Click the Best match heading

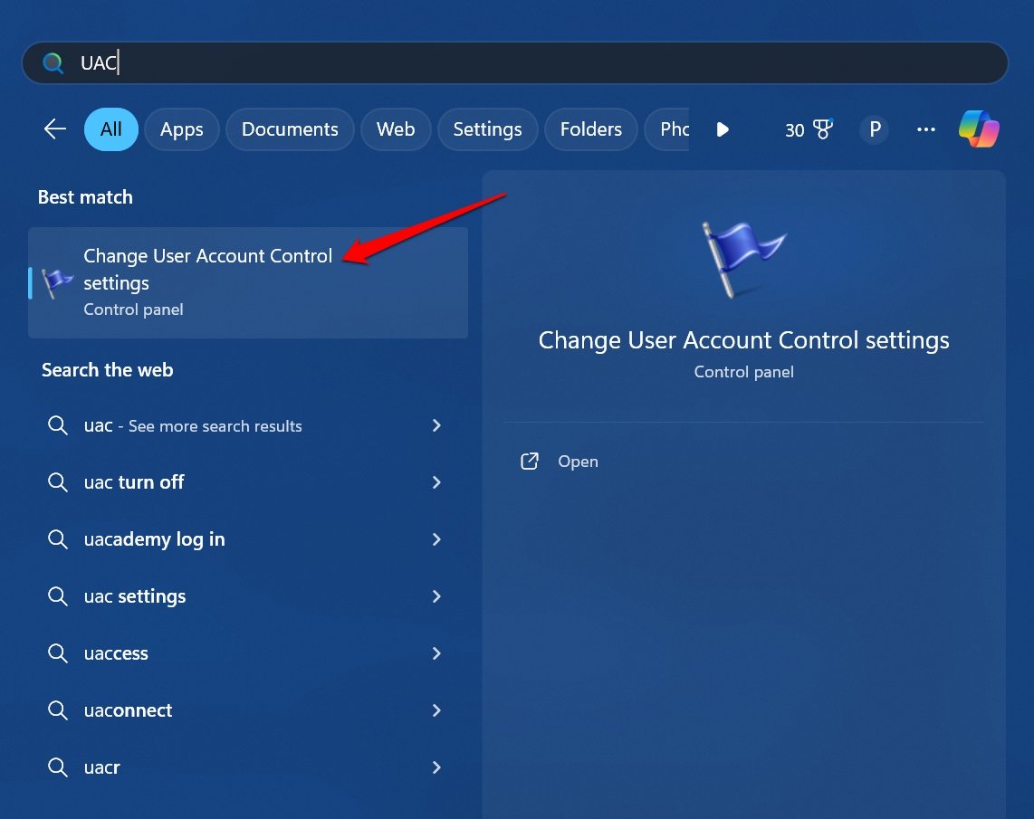(85, 197)
